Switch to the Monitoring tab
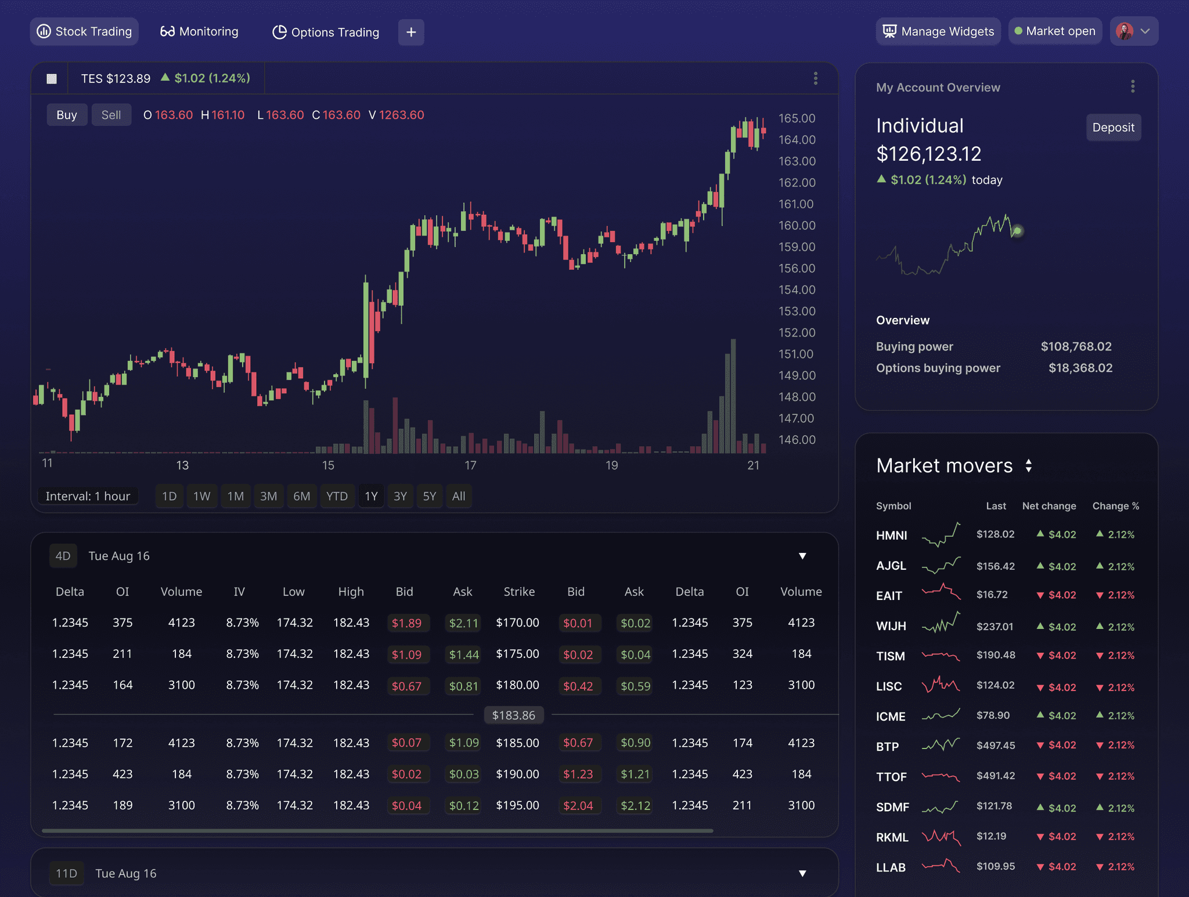The image size is (1189, 897). [x=200, y=31]
